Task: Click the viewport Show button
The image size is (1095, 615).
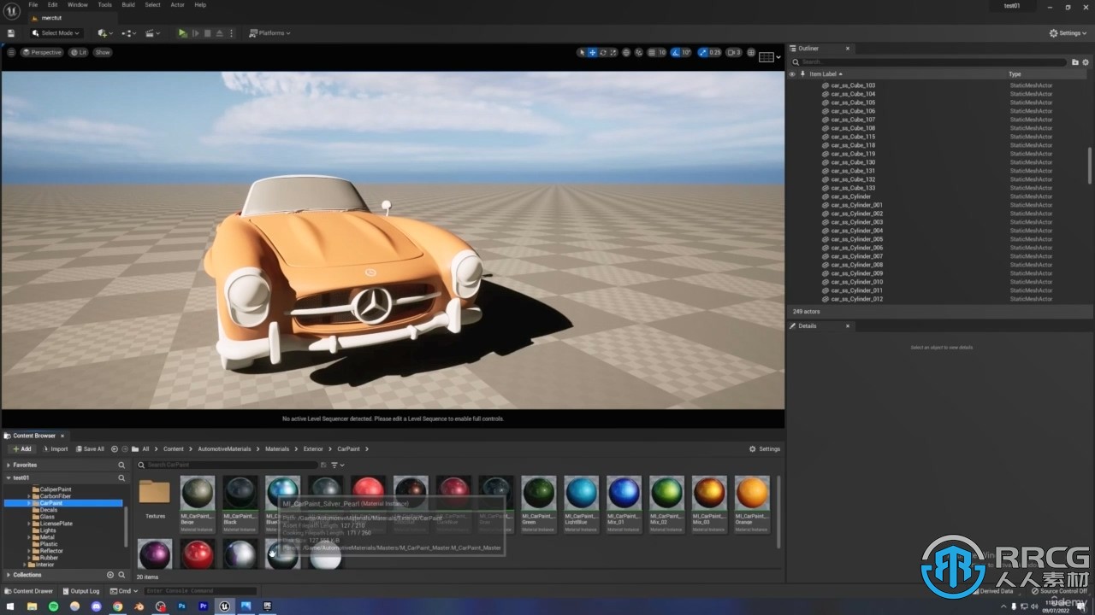Action: [x=103, y=52]
